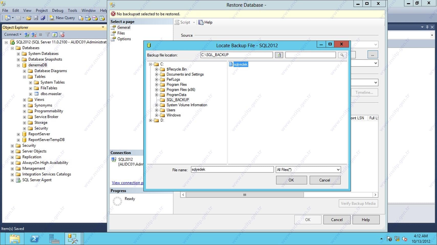Click the Disconnect icon in Object Explorer

point(34,34)
